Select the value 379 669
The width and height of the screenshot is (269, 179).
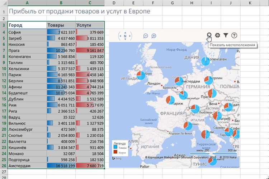click(90, 32)
